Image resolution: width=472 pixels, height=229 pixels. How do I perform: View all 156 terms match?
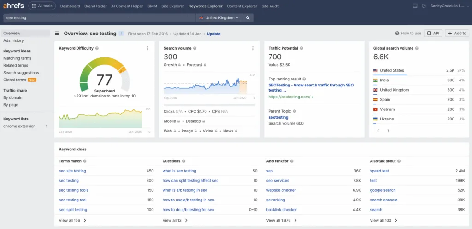[72, 220]
